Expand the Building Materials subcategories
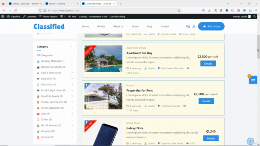Viewport: 260px width, 146px height. (x=72, y=61)
